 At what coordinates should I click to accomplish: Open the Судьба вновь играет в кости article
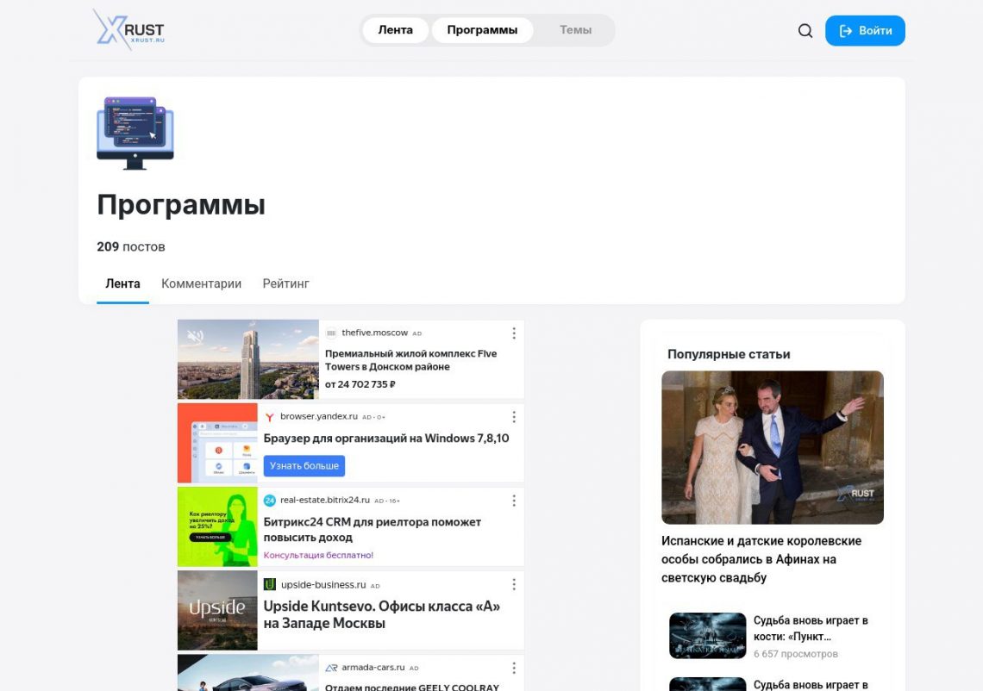pyautogui.click(x=811, y=628)
